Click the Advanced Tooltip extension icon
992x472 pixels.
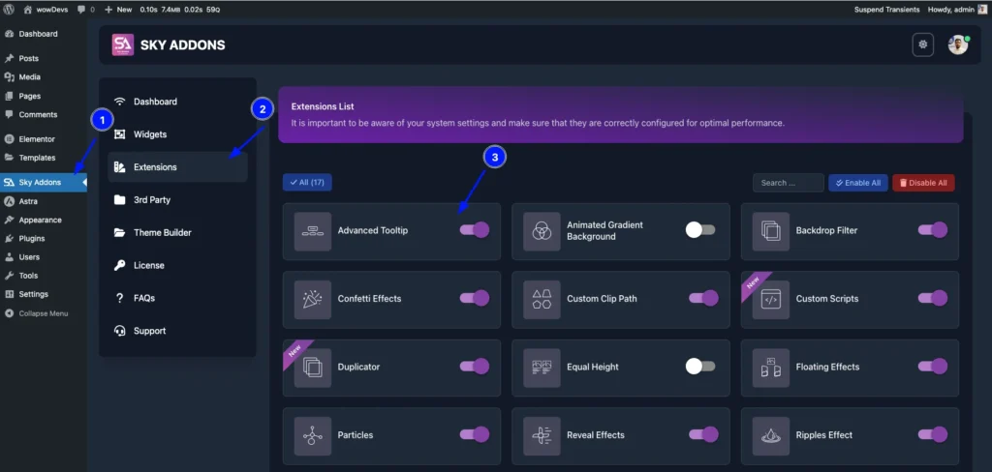coord(313,231)
